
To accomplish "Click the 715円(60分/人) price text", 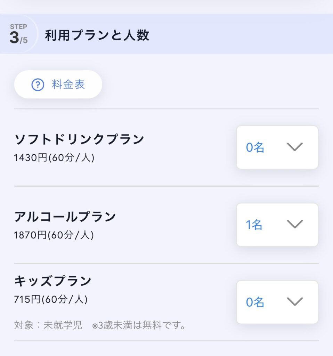I will click(51, 299).
